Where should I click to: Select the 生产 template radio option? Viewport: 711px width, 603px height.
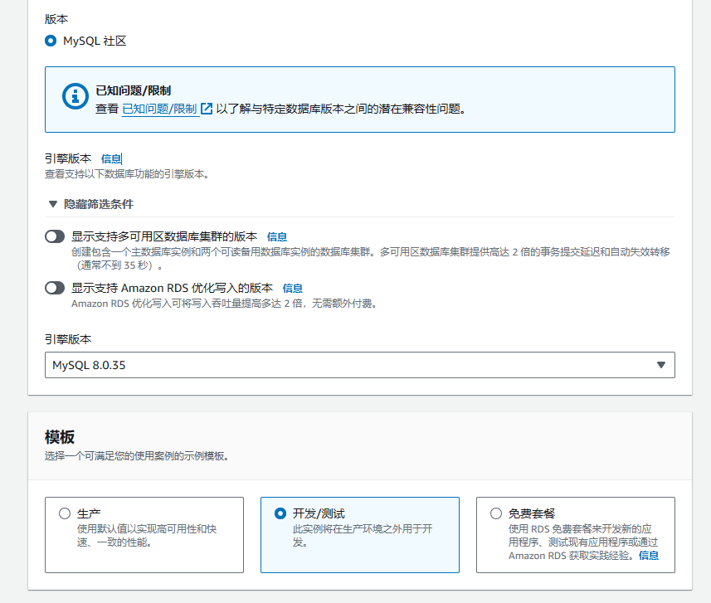click(x=65, y=513)
